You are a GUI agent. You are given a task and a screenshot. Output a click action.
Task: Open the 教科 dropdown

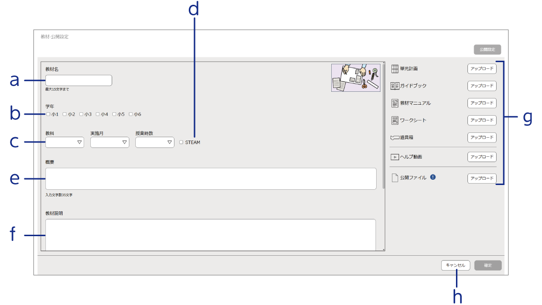65,142
